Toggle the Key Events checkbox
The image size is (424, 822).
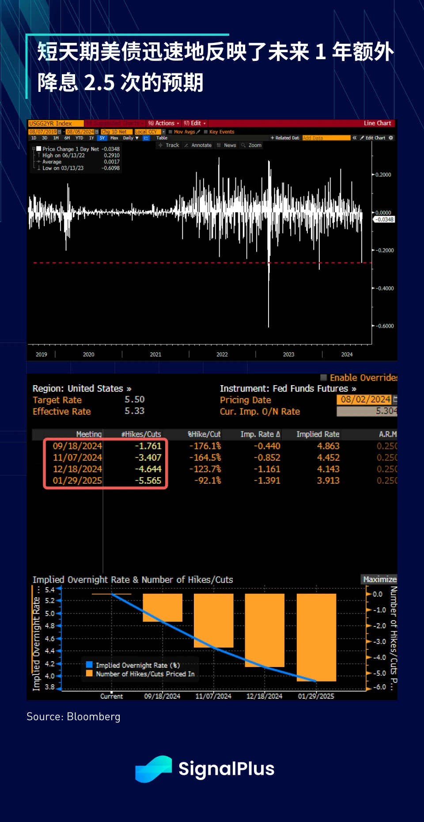click(x=206, y=132)
